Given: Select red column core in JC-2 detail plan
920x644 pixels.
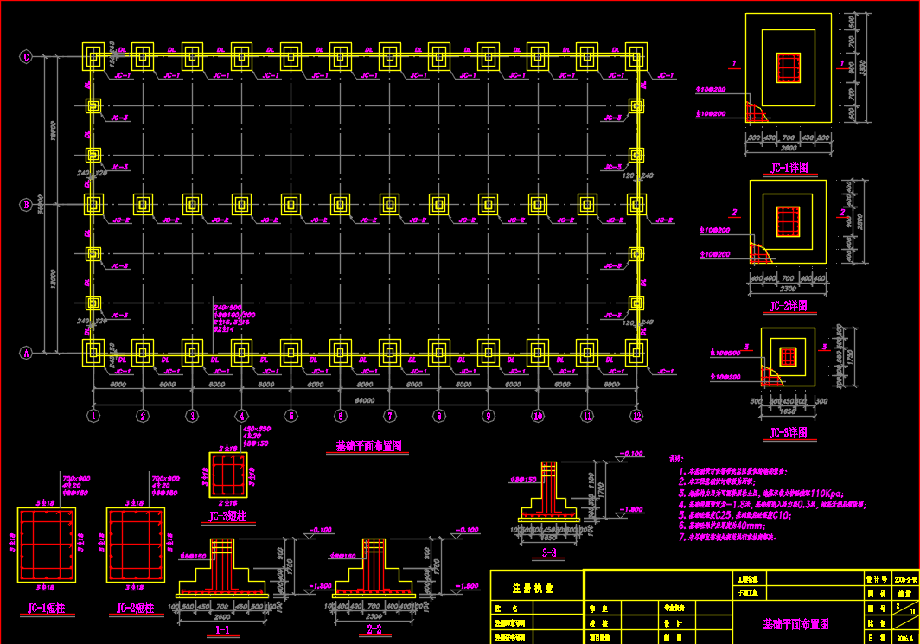Looking at the screenshot, I should tap(788, 221).
